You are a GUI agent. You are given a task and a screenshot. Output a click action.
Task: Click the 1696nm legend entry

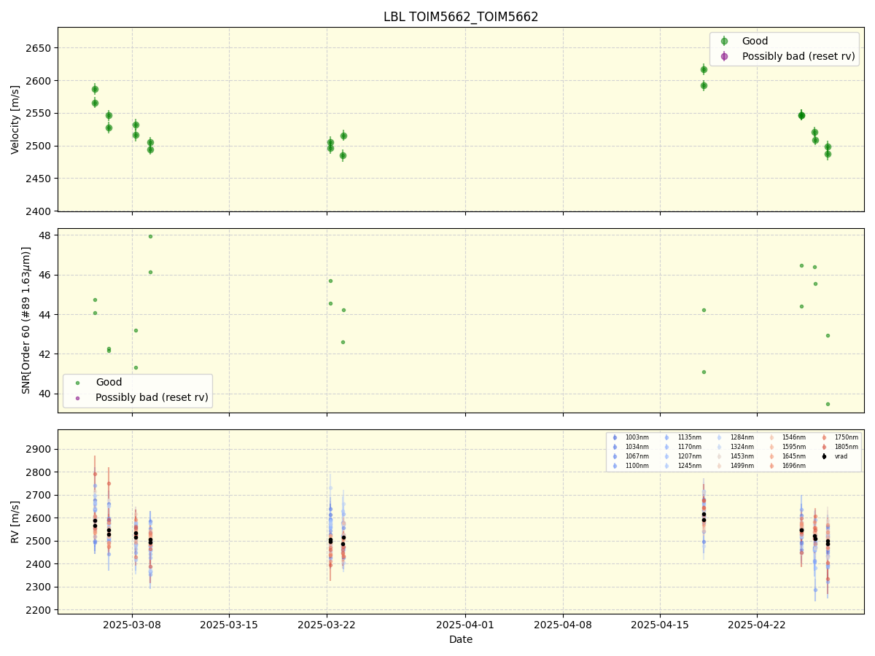(787, 466)
